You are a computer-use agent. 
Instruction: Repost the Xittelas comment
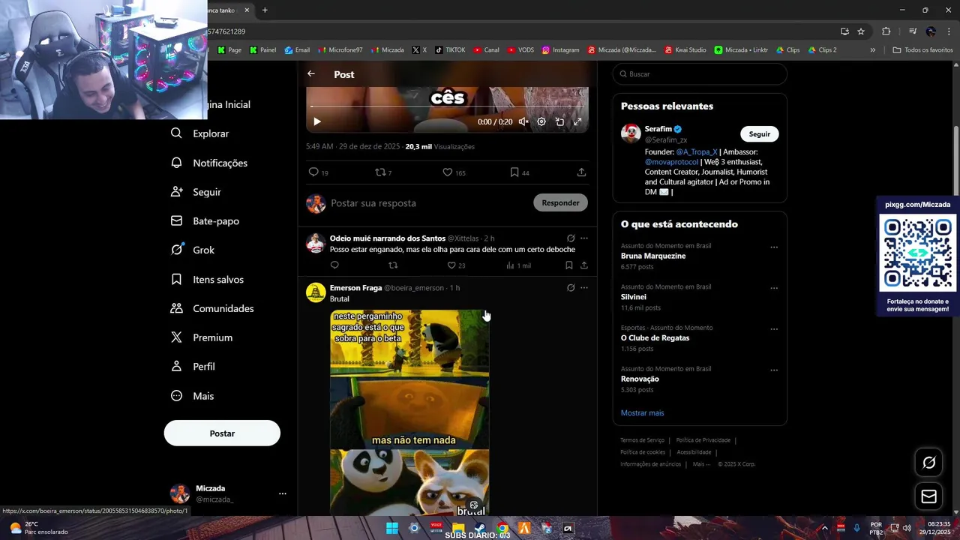tap(393, 265)
